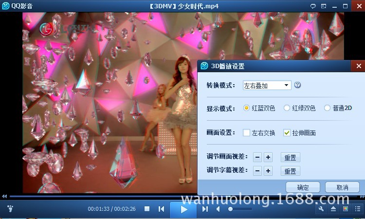
Task: Mute audio with speaker icon
Action: click(219, 209)
